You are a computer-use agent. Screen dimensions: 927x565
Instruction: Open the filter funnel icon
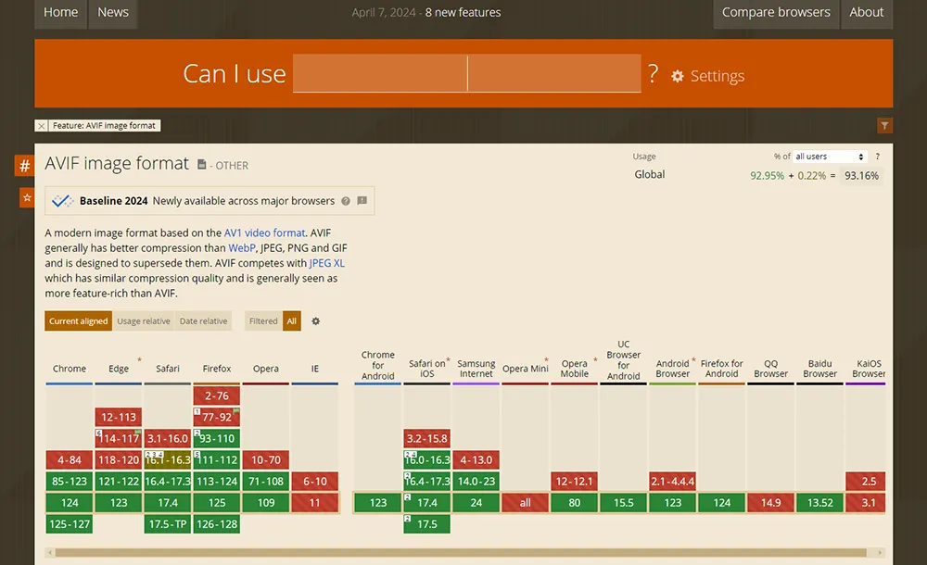(884, 125)
